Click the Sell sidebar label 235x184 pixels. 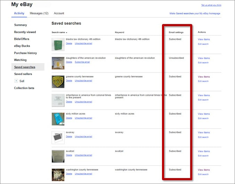tap(22, 81)
